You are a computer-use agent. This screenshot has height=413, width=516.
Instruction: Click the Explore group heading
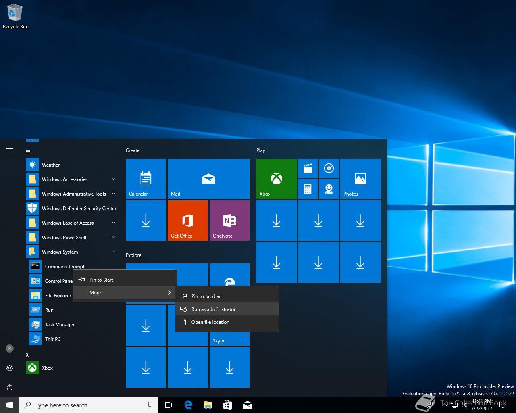click(x=133, y=255)
